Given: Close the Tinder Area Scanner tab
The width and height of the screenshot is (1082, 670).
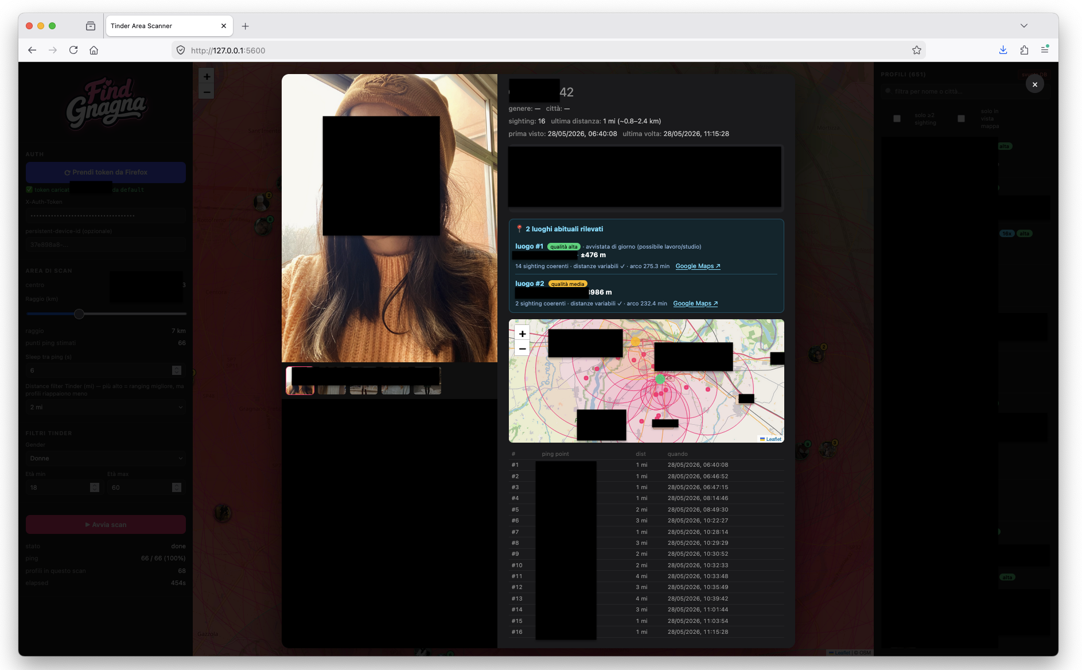Looking at the screenshot, I should (224, 26).
